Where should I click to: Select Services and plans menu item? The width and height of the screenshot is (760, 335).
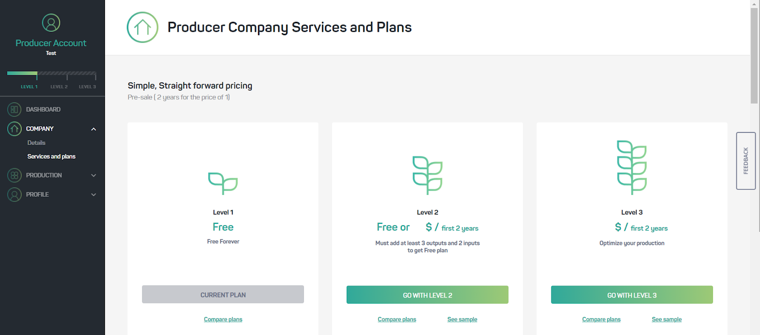click(51, 156)
